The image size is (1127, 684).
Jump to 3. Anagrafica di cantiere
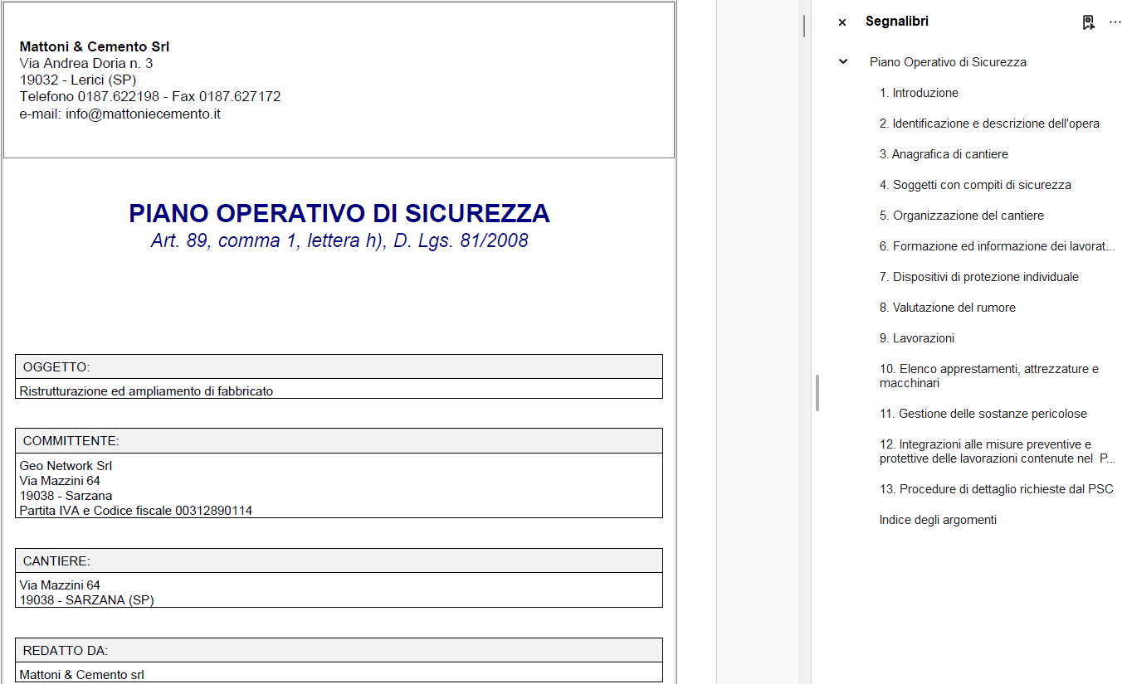pos(944,154)
